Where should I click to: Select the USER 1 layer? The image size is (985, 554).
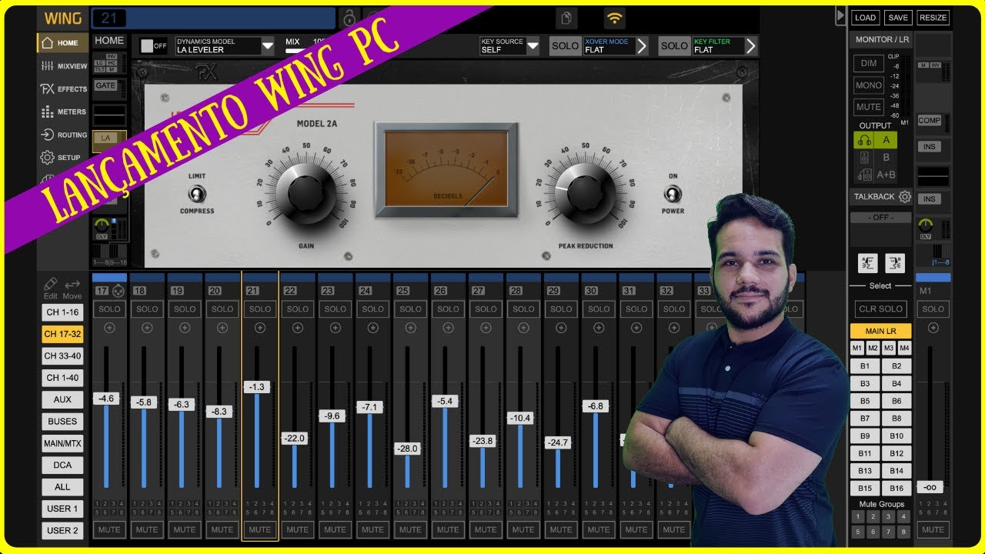(62, 509)
